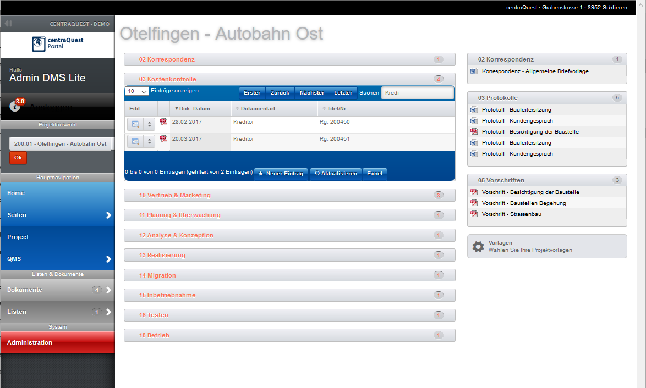Create a new entry with Neuer Eintrag
Image resolution: width=646 pixels, height=388 pixels.
pos(281,174)
